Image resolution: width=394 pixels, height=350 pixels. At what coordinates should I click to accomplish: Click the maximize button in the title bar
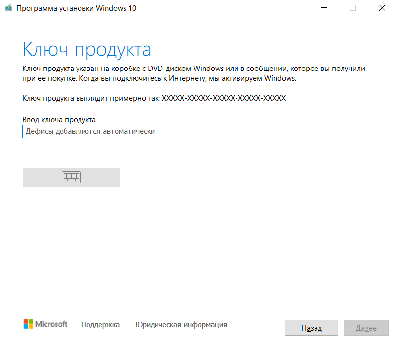(x=353, y=8)
